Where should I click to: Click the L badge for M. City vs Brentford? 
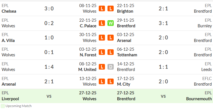point(111,81)
